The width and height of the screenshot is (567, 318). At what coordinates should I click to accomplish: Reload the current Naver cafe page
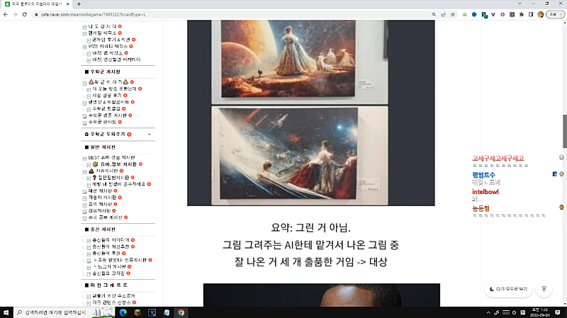(24, 14)
